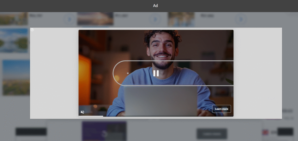Click the top-left blurred landscape thumbnail
298x141 pixels.
tap(14, 19)
